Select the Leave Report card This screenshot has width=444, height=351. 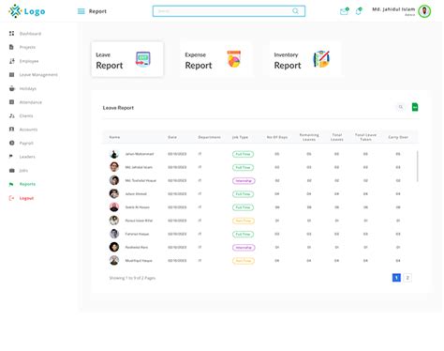[x=127, y=59]
